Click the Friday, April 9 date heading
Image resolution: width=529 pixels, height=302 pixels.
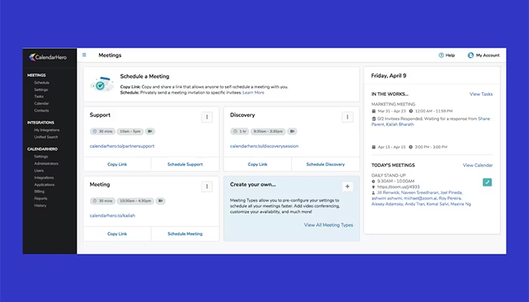[x=388, y=75]
